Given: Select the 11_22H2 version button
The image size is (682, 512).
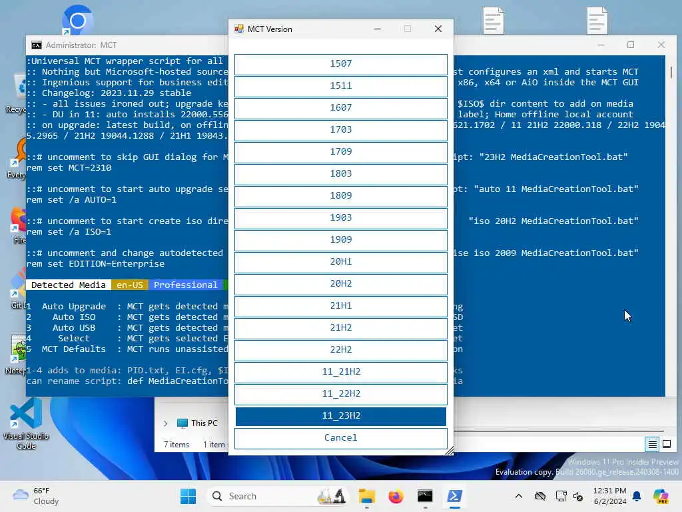Looking at the screenshot, I should pyautogui.click(x=340, y=393).
